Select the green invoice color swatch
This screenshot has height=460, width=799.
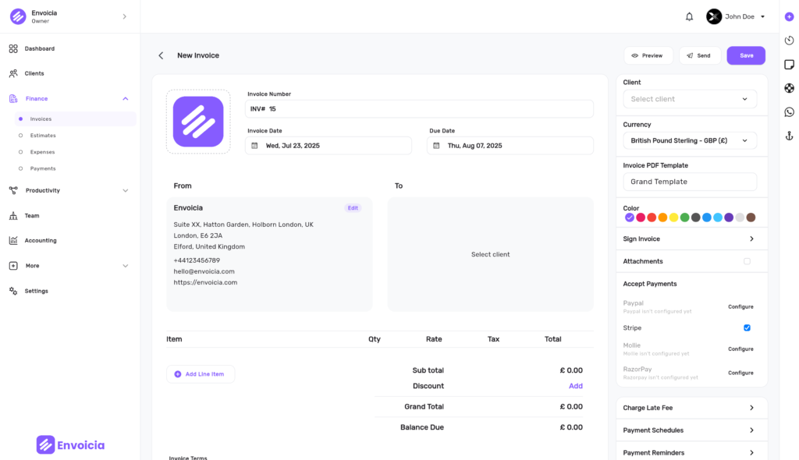pyautogui.click(x=685, y=218)
